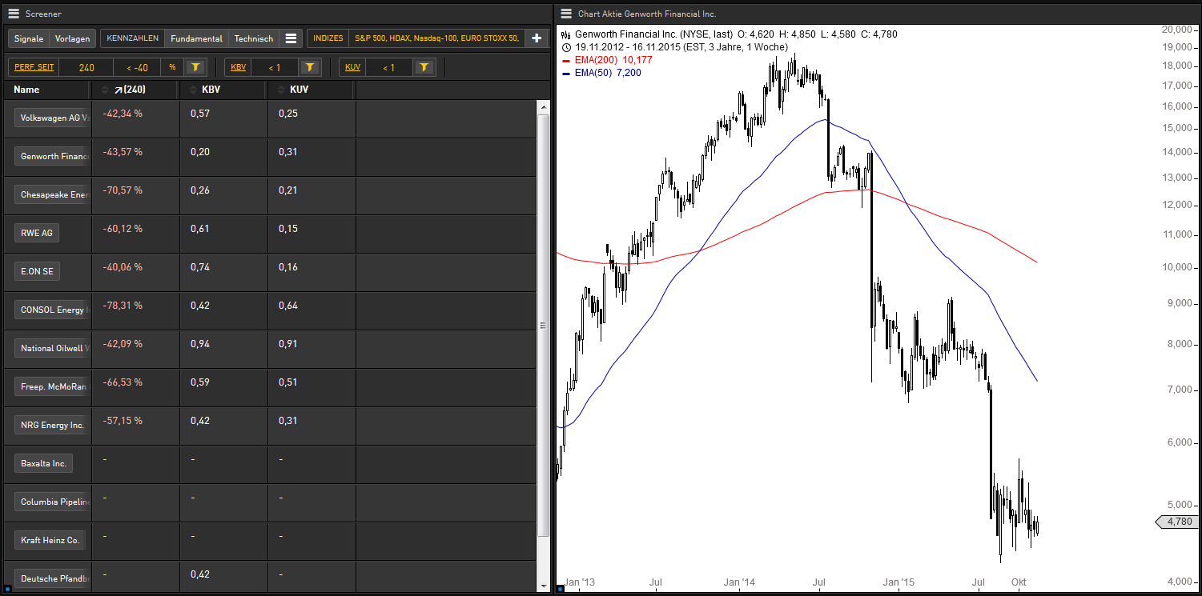Viewport: 1202px width, 596px height.
Task: Open the Kennzahlen list menu icon
Action: coord(291,38)
